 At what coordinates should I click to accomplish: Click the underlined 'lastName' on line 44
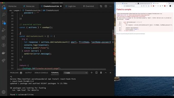(96, 42)
